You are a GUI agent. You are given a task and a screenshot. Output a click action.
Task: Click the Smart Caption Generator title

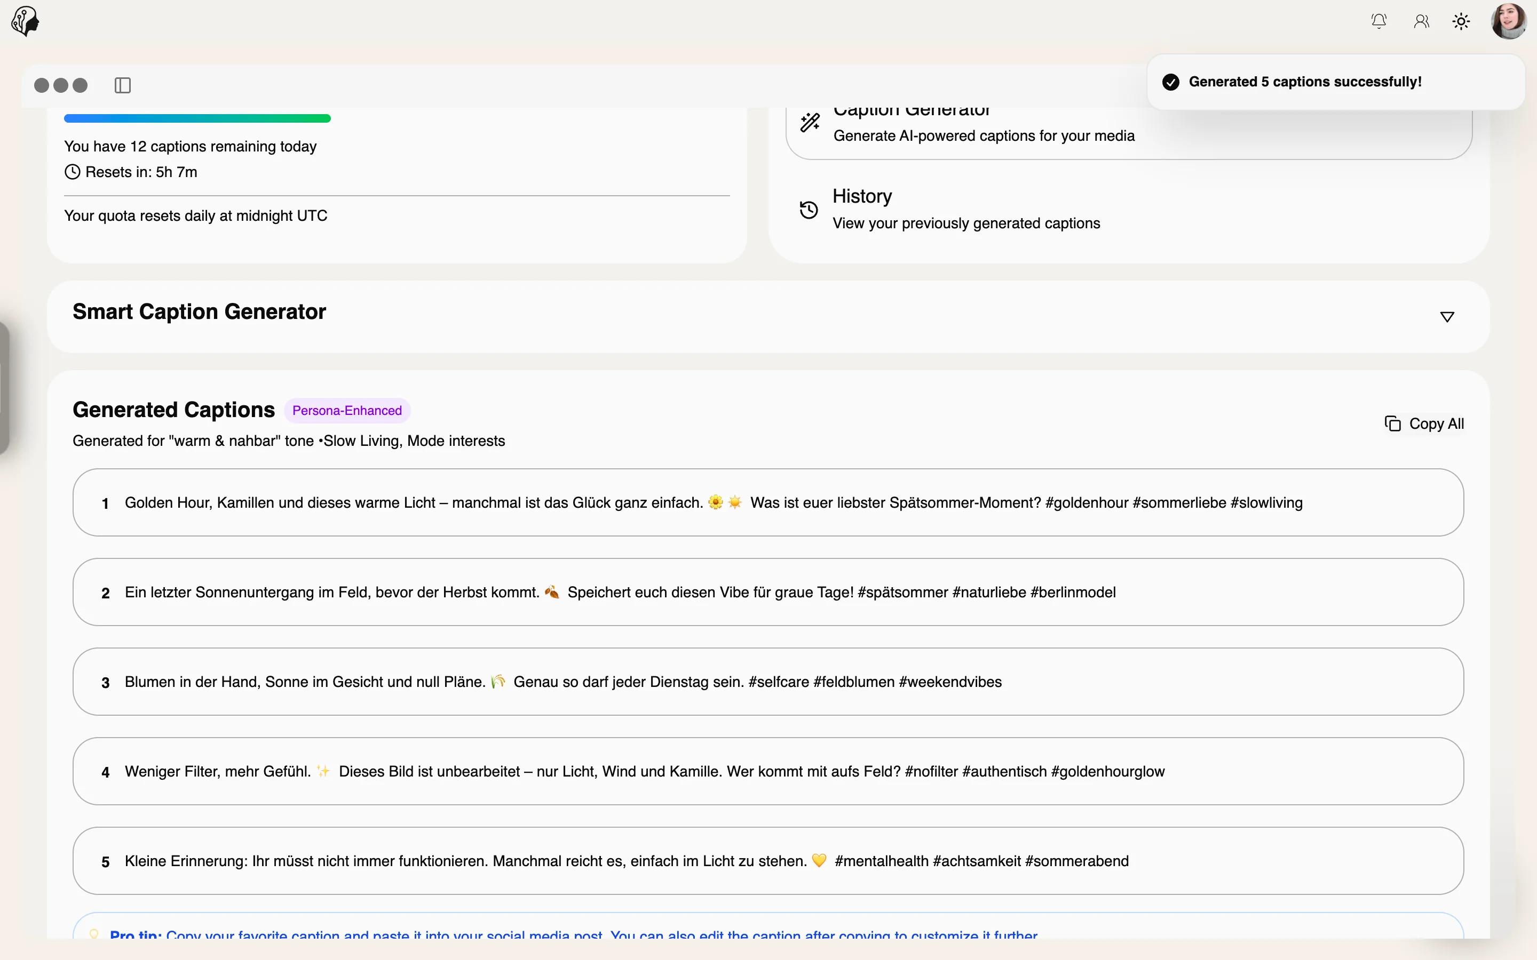point(199,312)
